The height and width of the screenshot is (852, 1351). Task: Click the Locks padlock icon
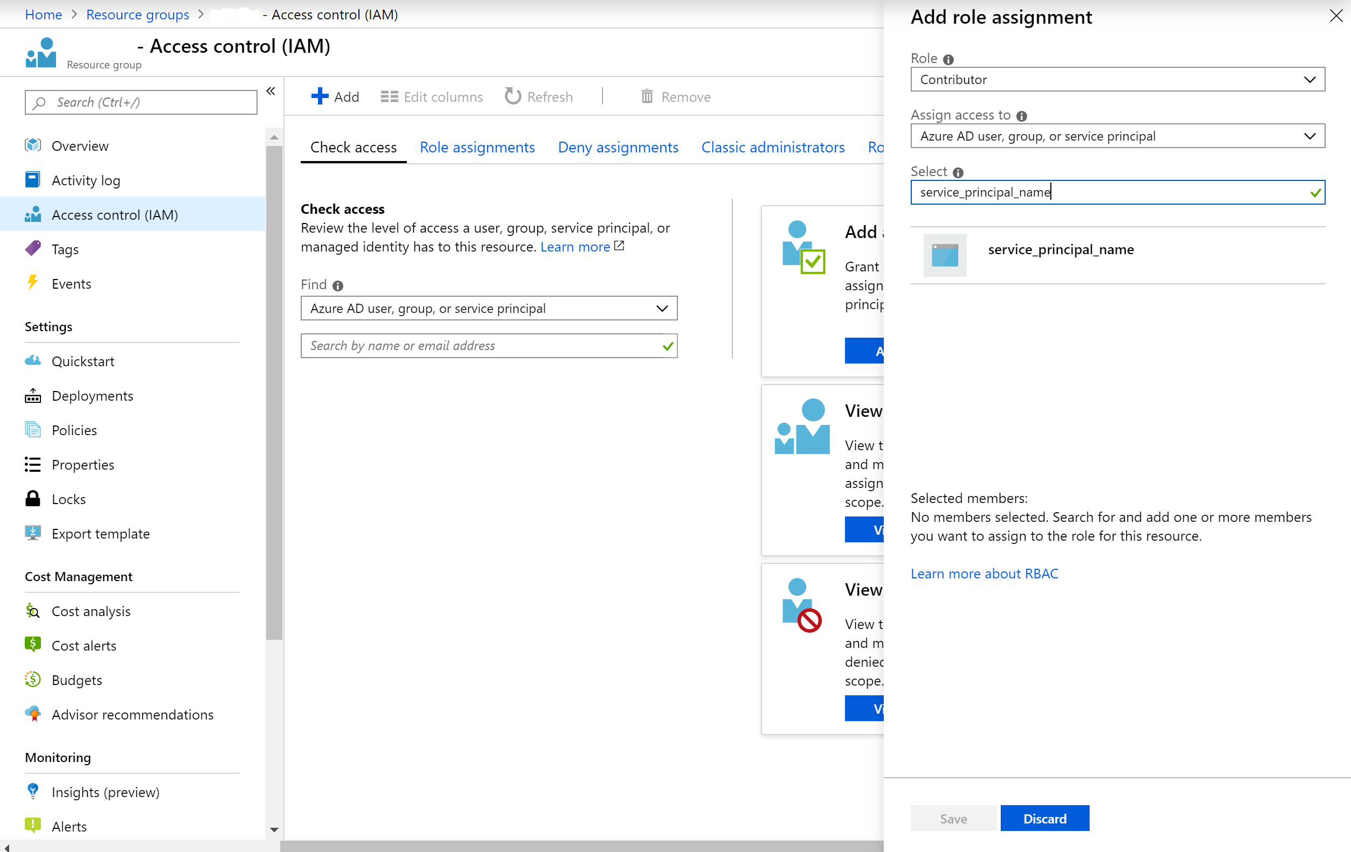click(32, 499)
